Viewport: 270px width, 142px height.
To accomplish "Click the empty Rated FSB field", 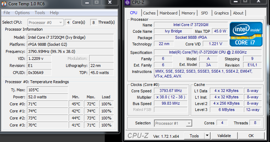I will (x=171, y=110).
